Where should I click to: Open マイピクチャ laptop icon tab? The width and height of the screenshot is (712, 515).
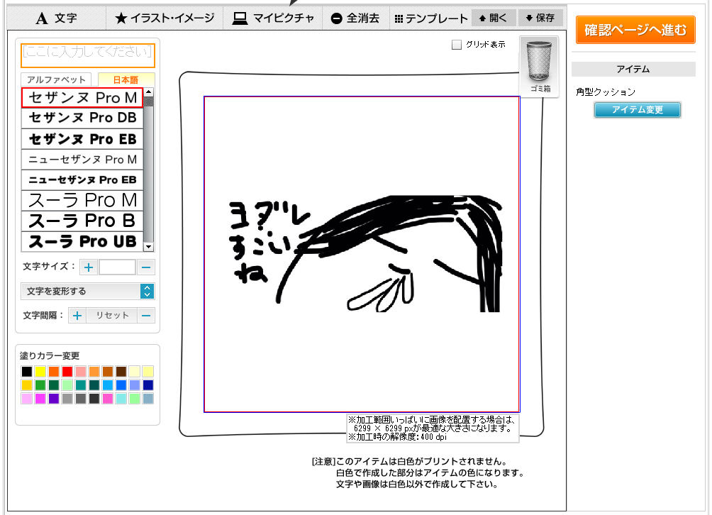(x=273, y=18)
